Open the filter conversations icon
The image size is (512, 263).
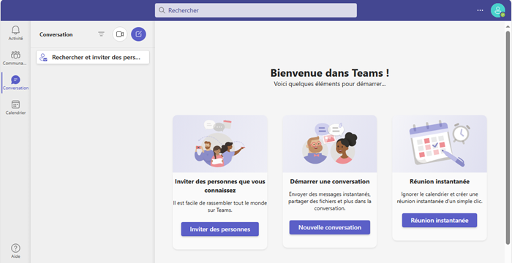click(x=101, y=34)
